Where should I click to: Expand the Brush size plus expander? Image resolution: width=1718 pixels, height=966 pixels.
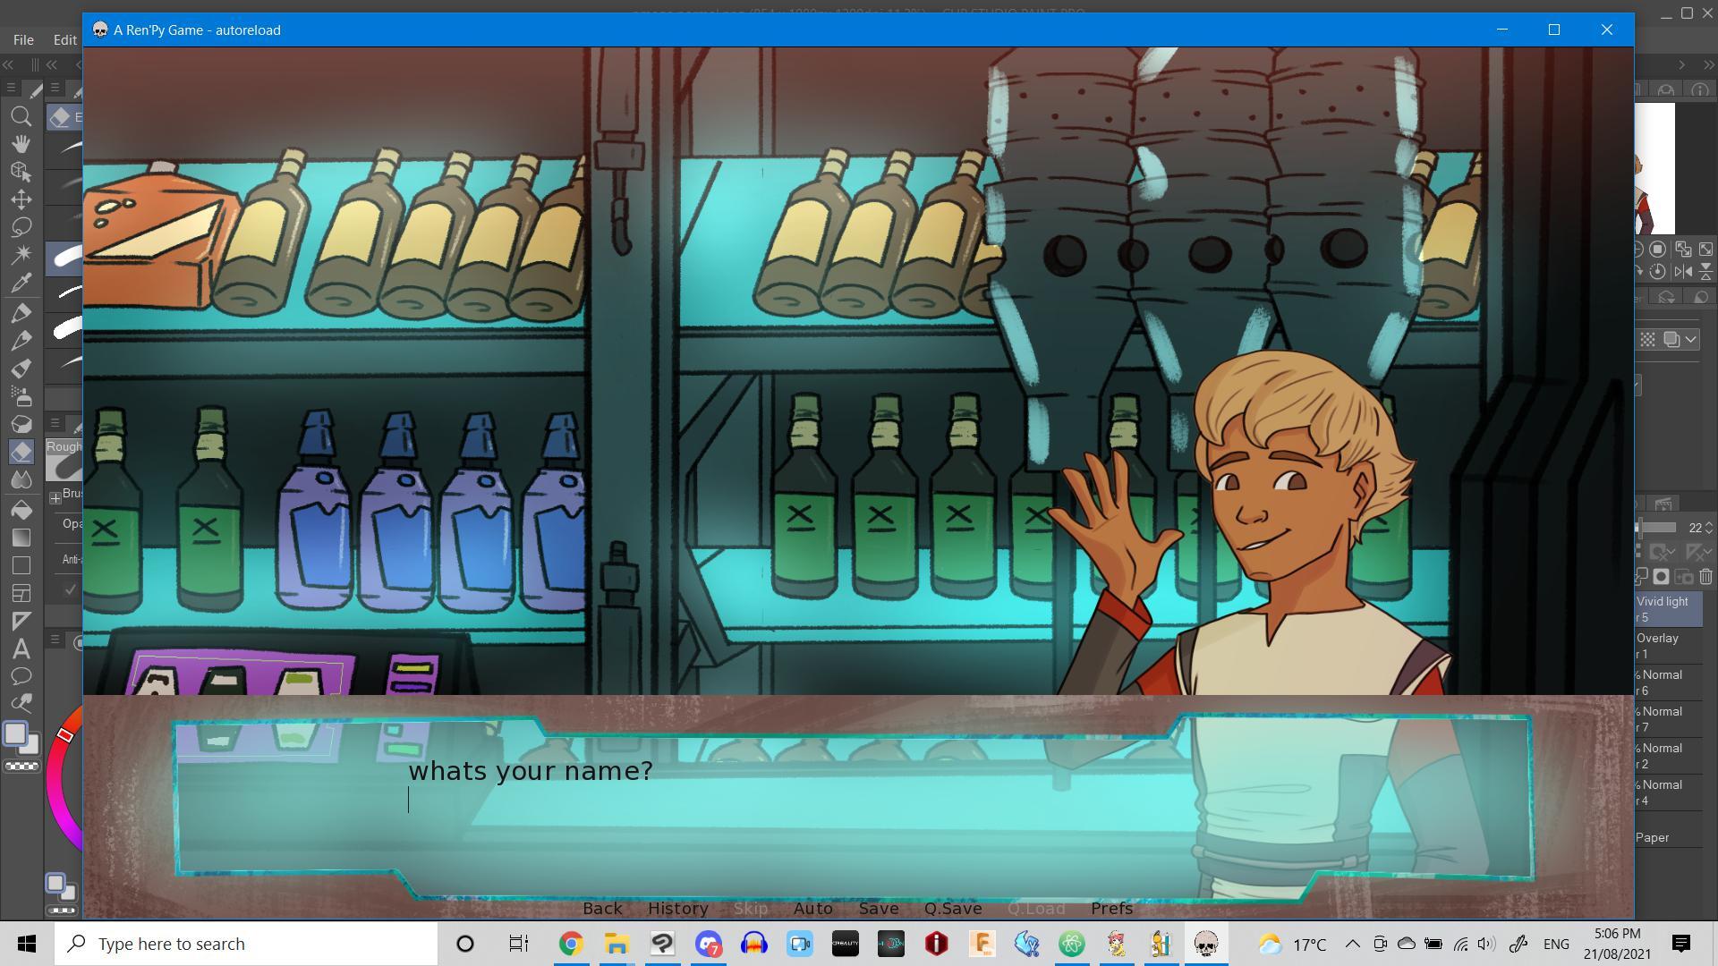point(55,497)
